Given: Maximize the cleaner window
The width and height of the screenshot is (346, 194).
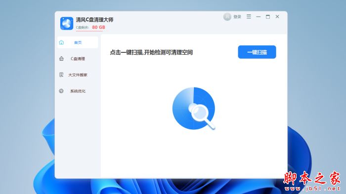Looking at the screenshot, I should [268, 17].
